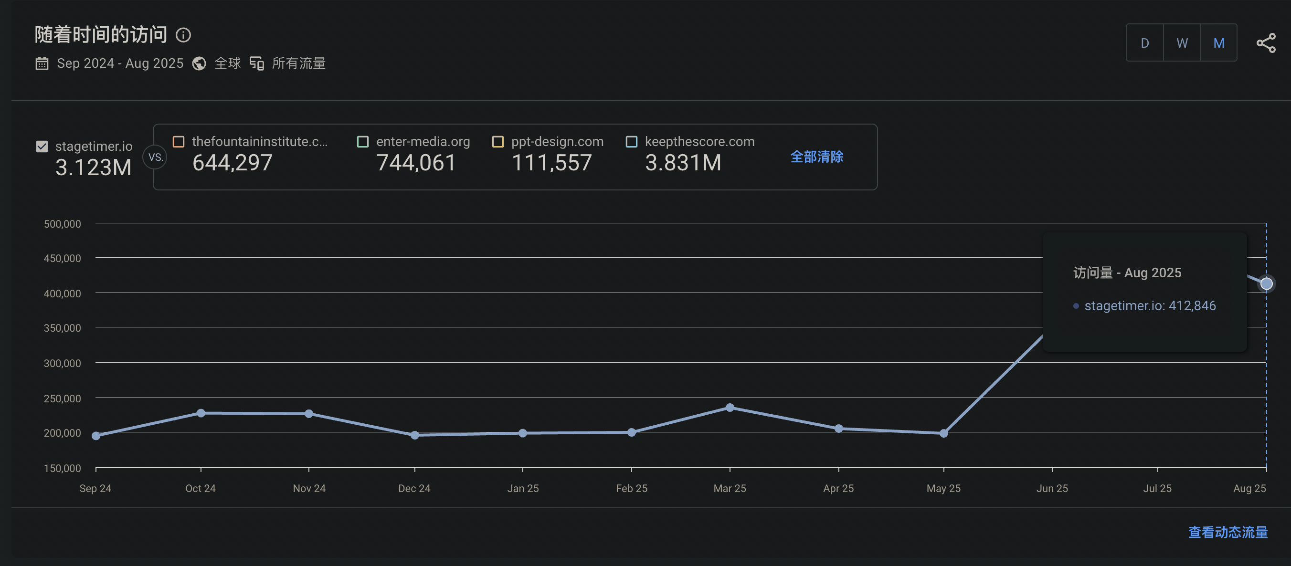Viewport: 1291px width, 566px height.
Task: Switch to the daily D view
Action: (1144, 43)
